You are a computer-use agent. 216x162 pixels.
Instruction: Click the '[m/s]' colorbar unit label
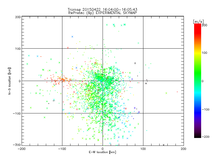(198, 22)
